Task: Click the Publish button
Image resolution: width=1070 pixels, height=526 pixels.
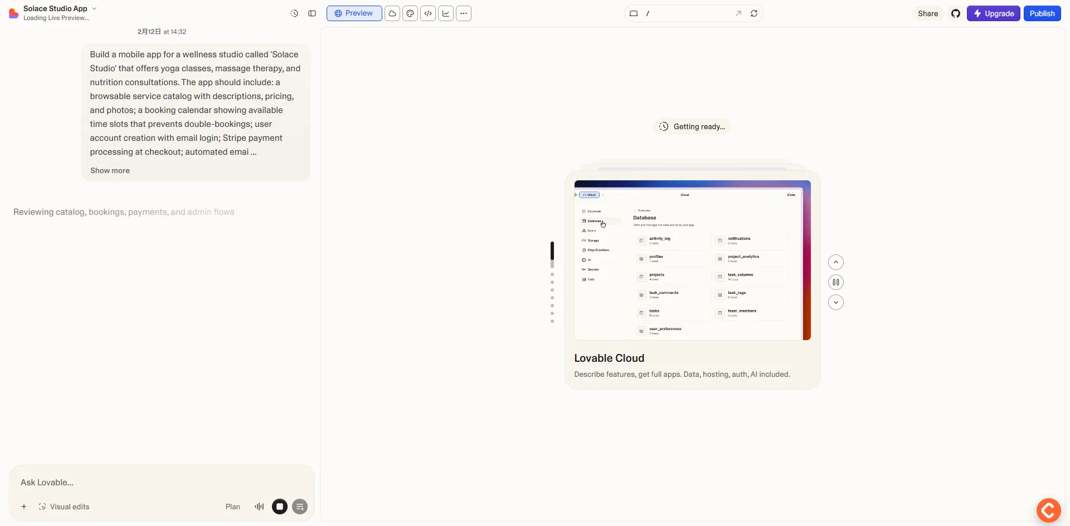Action: point(1042,13)
